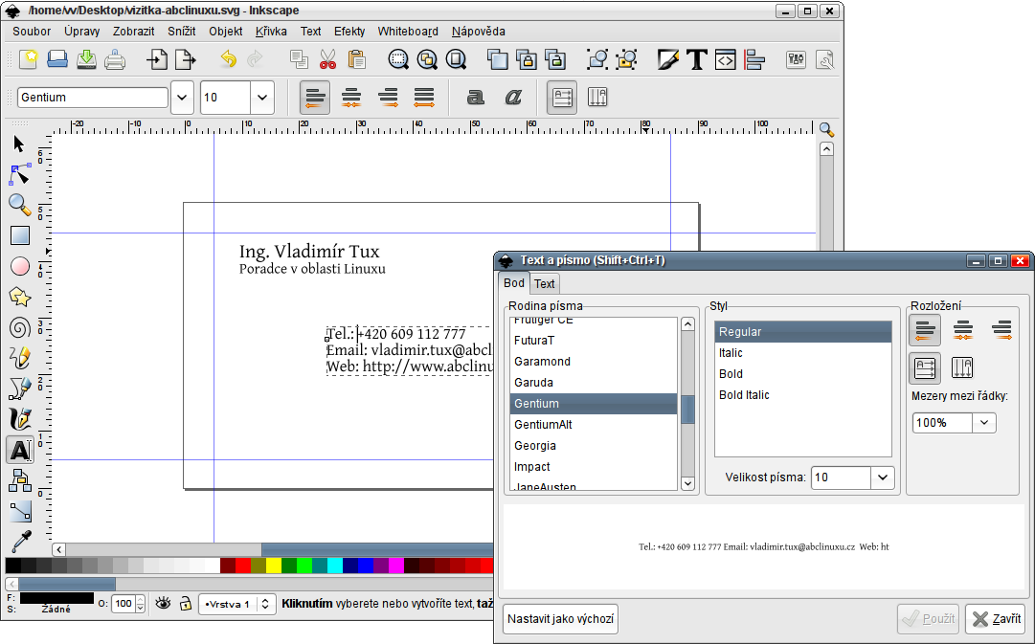Click the opacity value field
1035x644 pixels.
click(124, 603)
